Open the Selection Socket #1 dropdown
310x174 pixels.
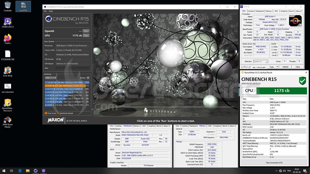click(x=261, y=61)
